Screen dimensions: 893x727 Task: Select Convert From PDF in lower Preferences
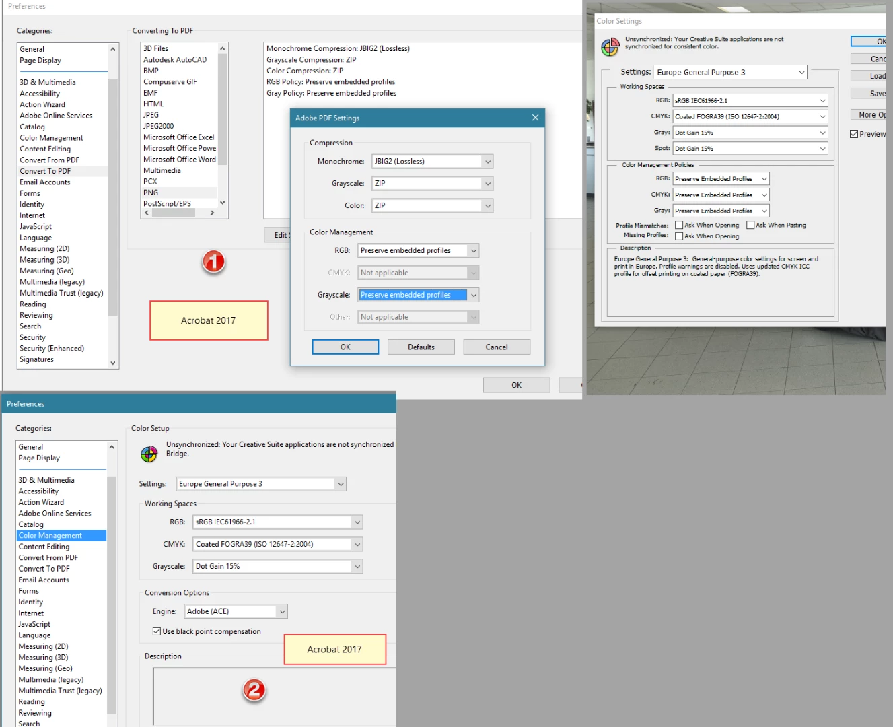[x=48, y=558]
